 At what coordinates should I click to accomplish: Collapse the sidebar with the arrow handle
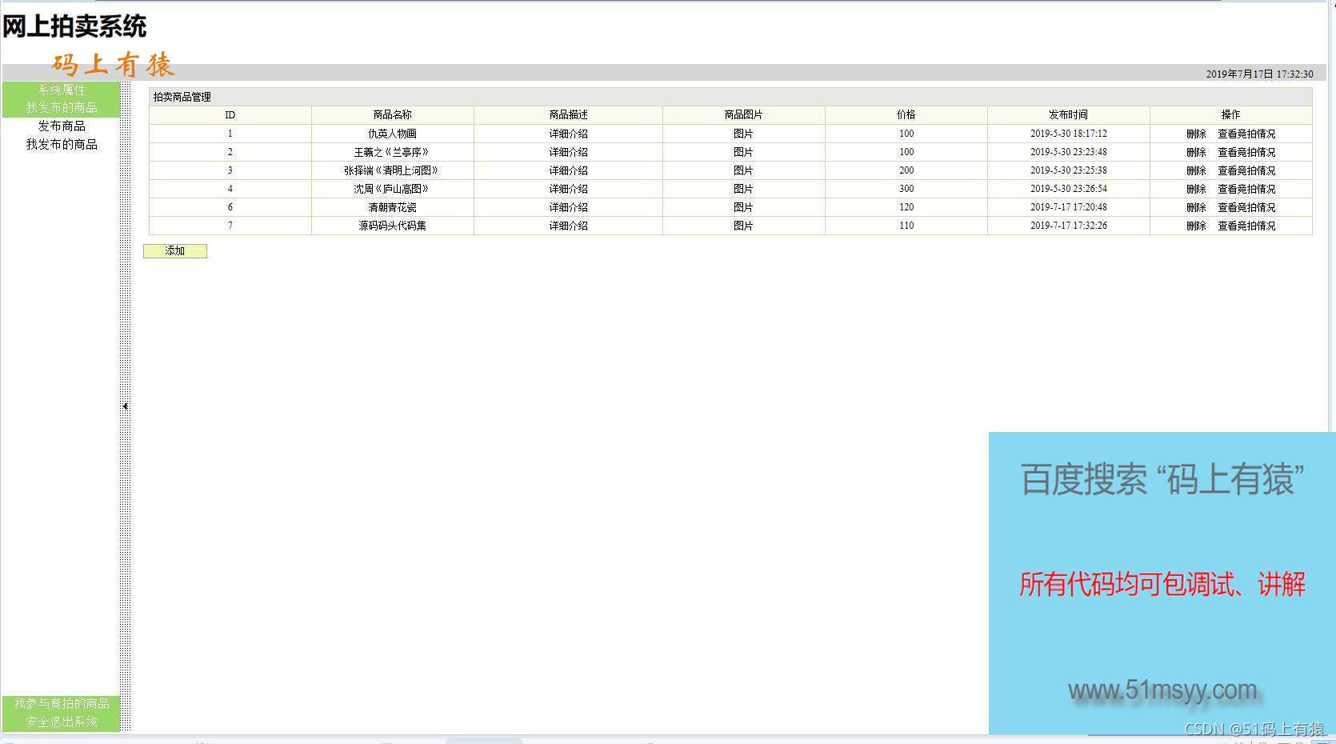[126, 406]
